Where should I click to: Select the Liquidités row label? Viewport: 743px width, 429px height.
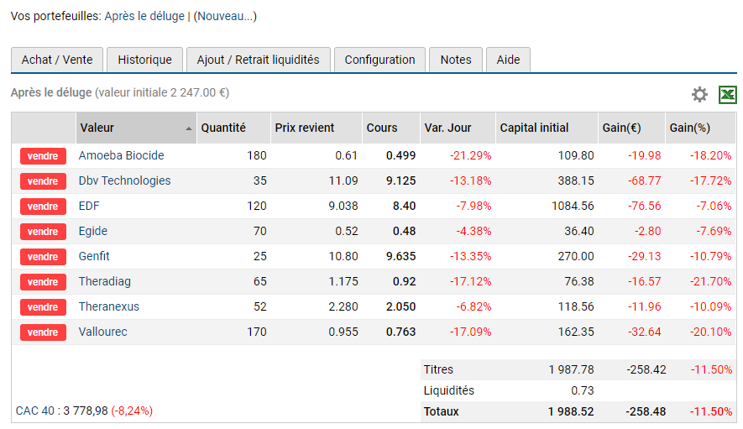coord(448,390)
